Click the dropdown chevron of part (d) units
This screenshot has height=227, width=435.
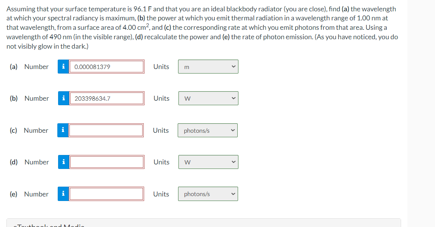[234, 162]
